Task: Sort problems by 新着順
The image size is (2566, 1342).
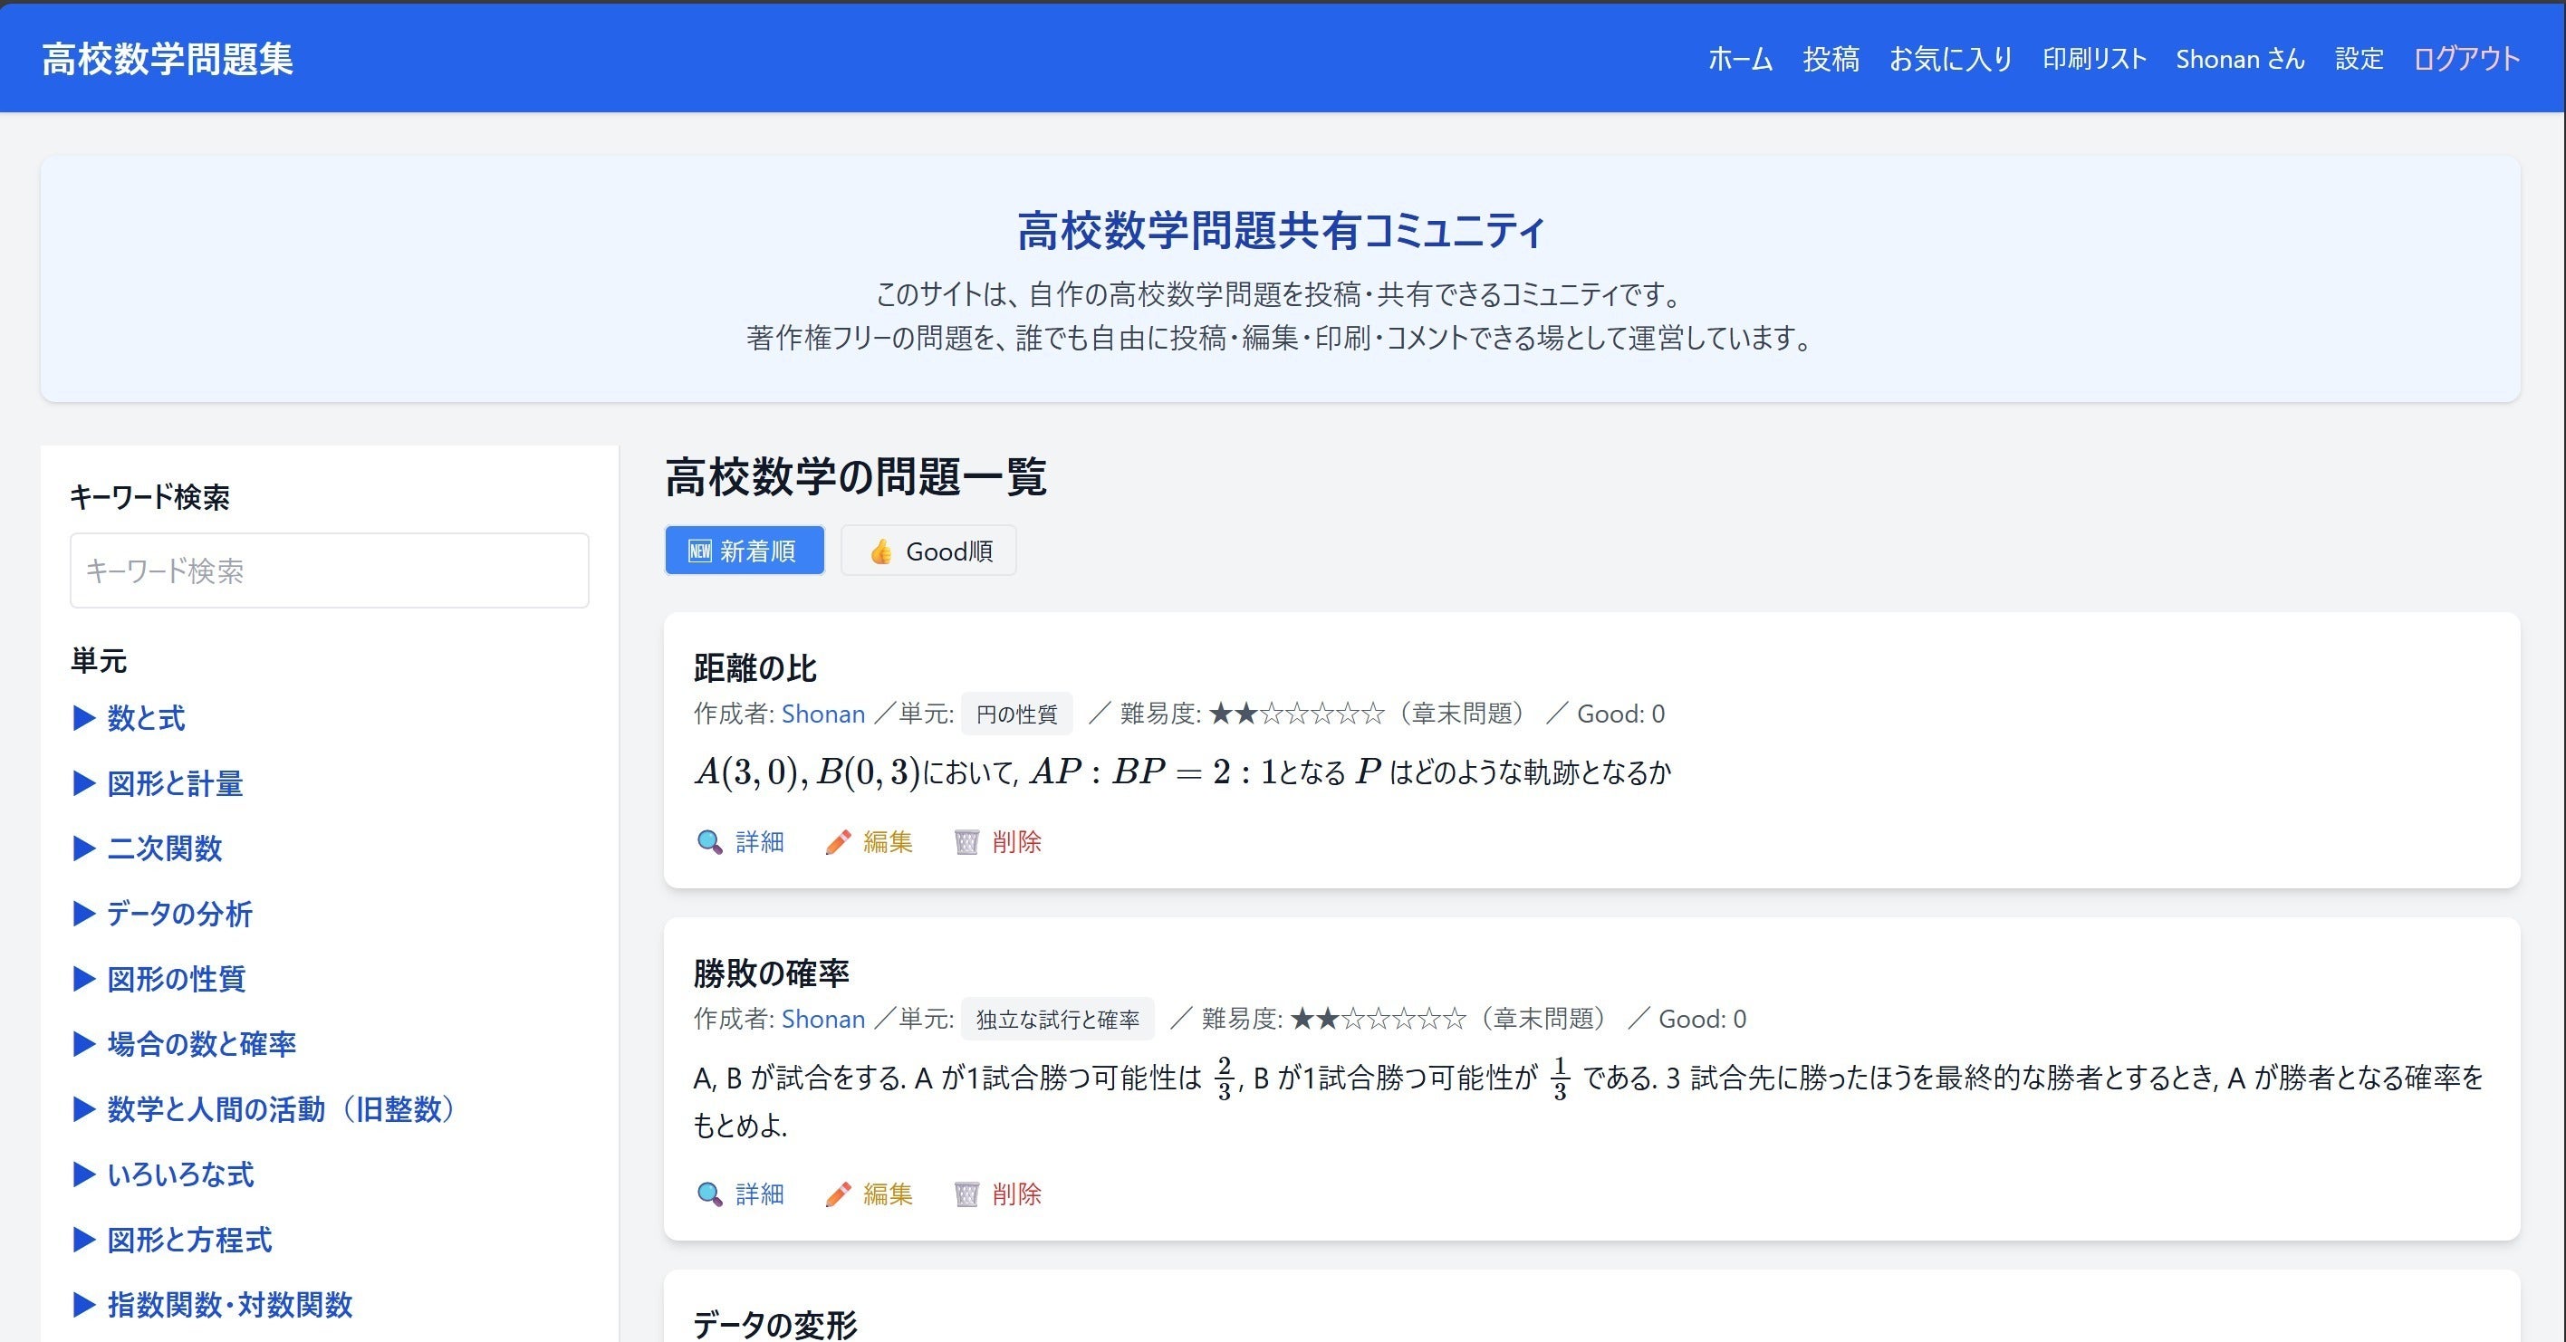Action: pyautogui.click(x=745, y=551)
